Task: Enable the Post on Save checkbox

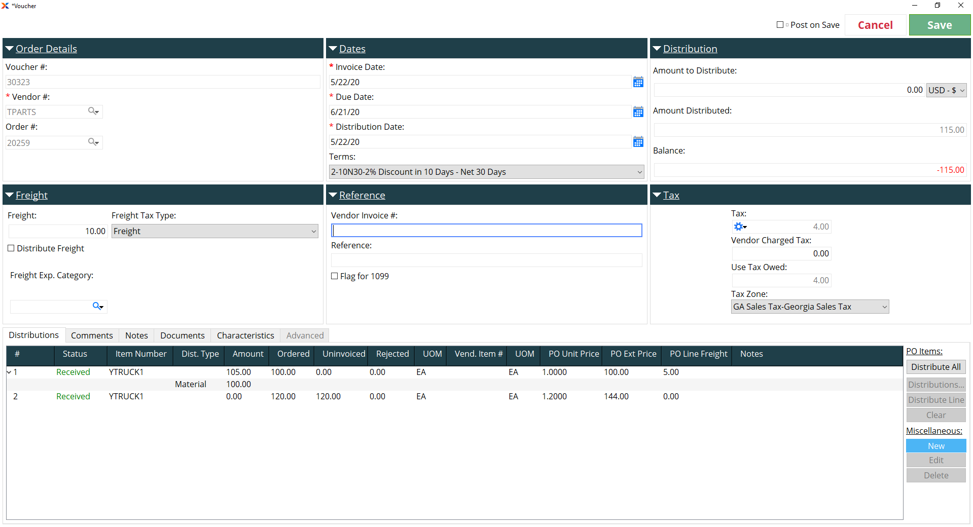Action: pyautogui.click(x=780, y=25)
